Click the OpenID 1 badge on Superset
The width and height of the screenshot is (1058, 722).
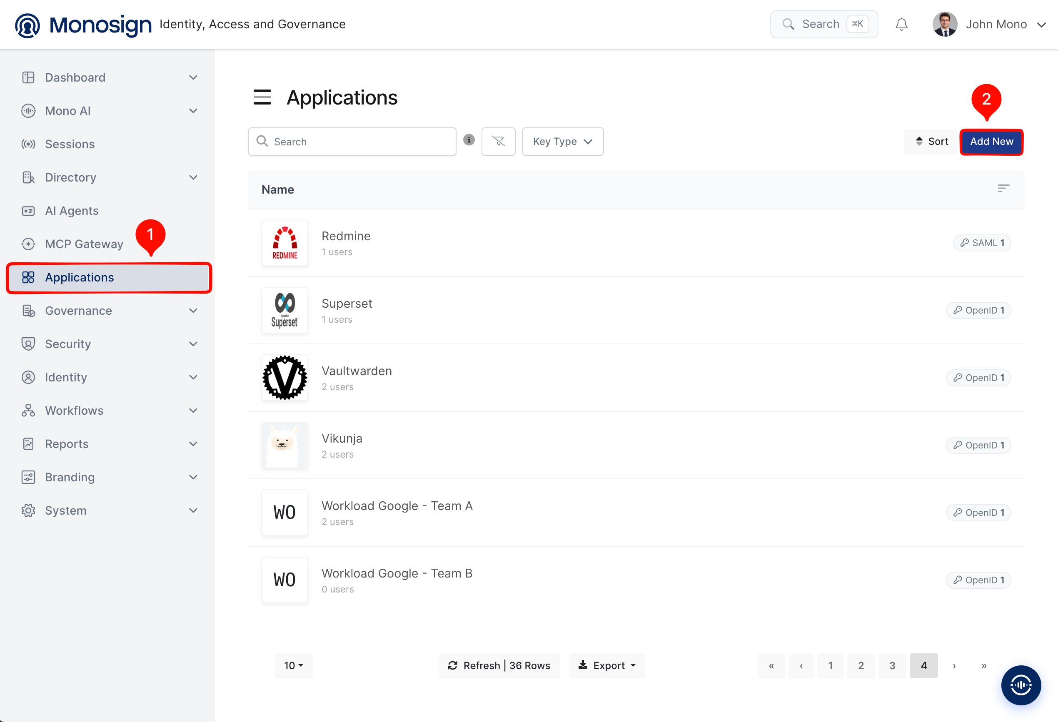(x=978, y=310)
